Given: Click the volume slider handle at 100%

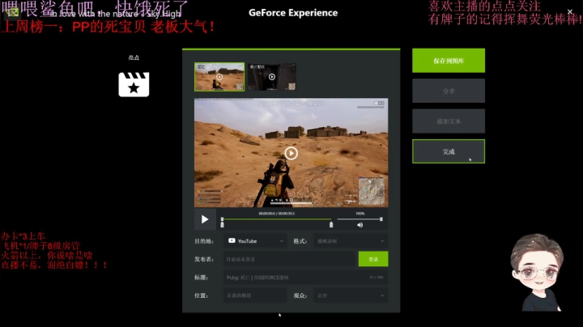Looking at the screenshot, I should 381,219.
